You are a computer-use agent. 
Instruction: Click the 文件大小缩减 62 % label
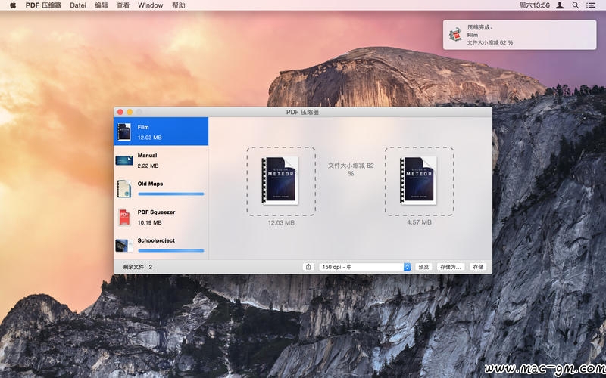point(351,169)
